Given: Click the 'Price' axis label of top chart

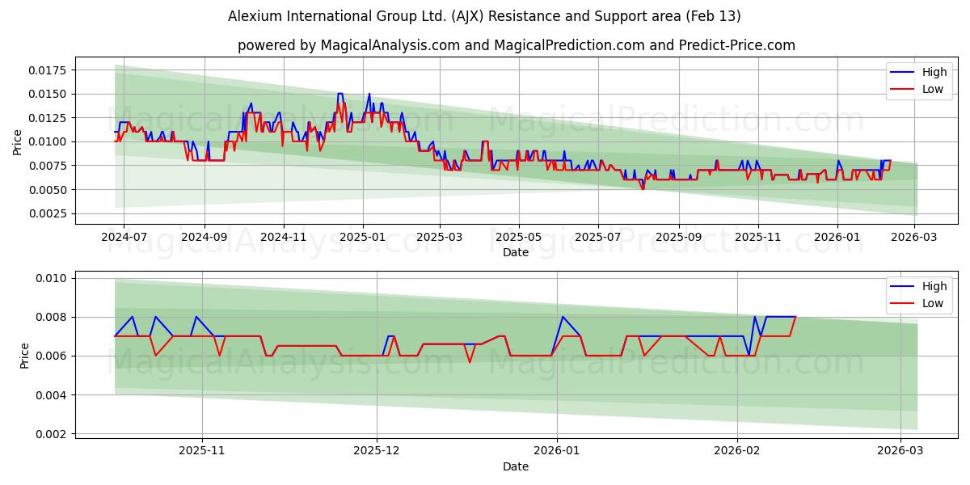Looking at the screenshot, I should click(x=18, y=142).
